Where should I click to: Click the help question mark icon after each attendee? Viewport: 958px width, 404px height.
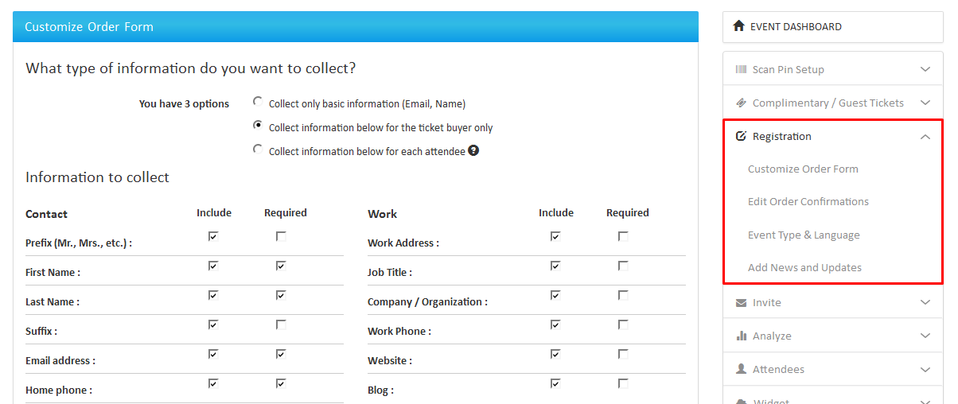coord(473,150)
